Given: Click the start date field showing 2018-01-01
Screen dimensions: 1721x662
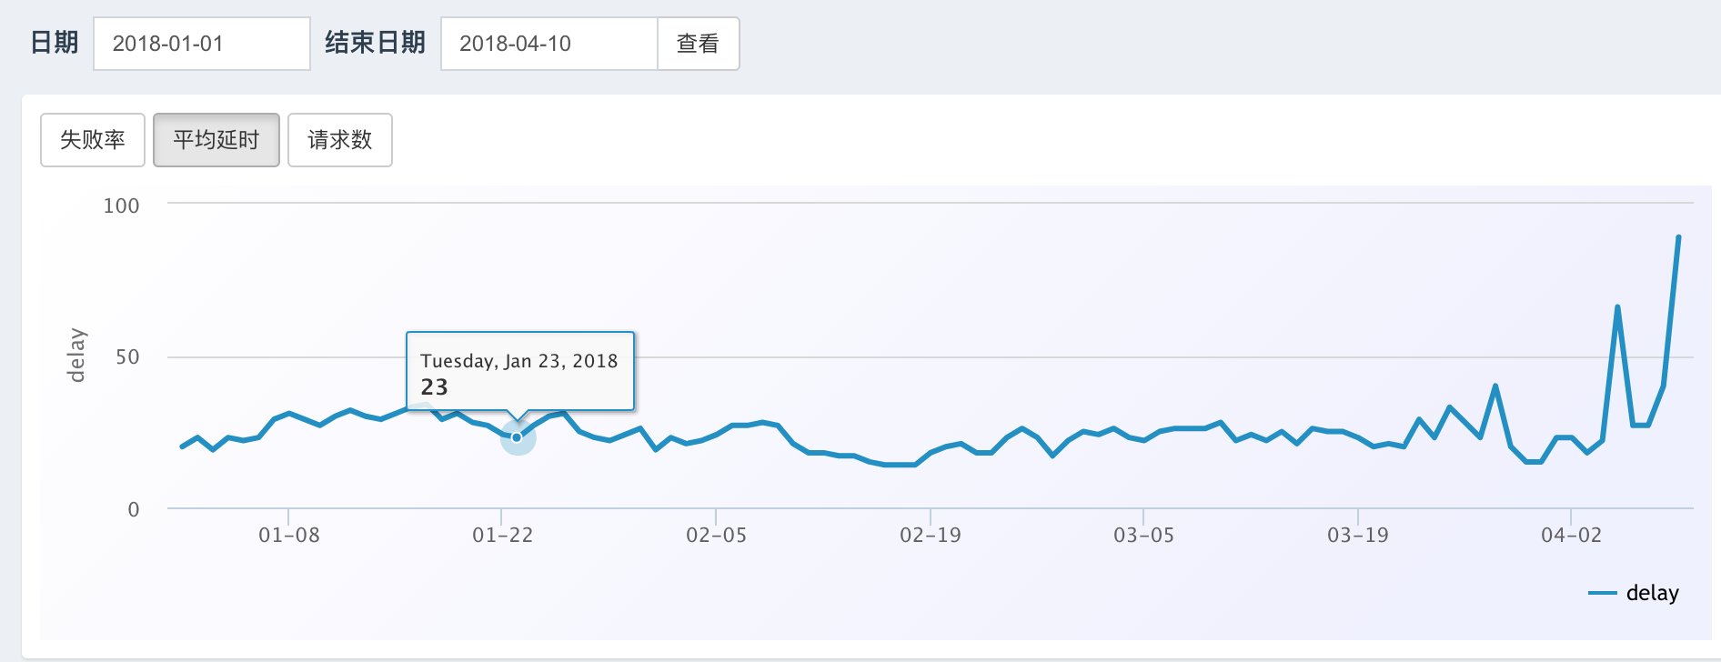Looking at the screenshot, I should [x=201, y=44].
